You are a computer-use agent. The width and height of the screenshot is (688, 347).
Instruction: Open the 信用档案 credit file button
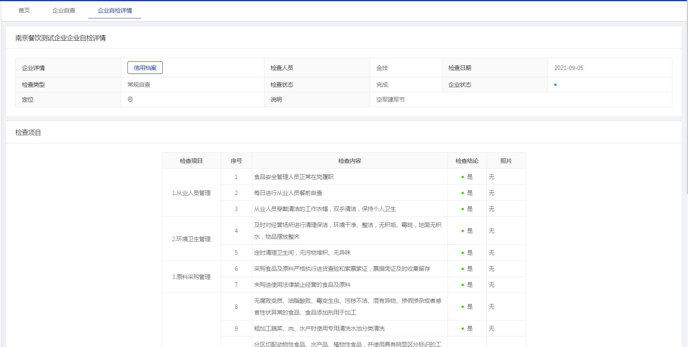pyautogui.click(x=145, y=68)
